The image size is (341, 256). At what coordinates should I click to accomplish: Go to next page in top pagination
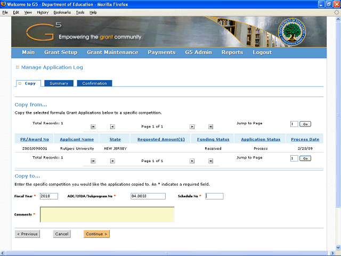tap(192, 127)
